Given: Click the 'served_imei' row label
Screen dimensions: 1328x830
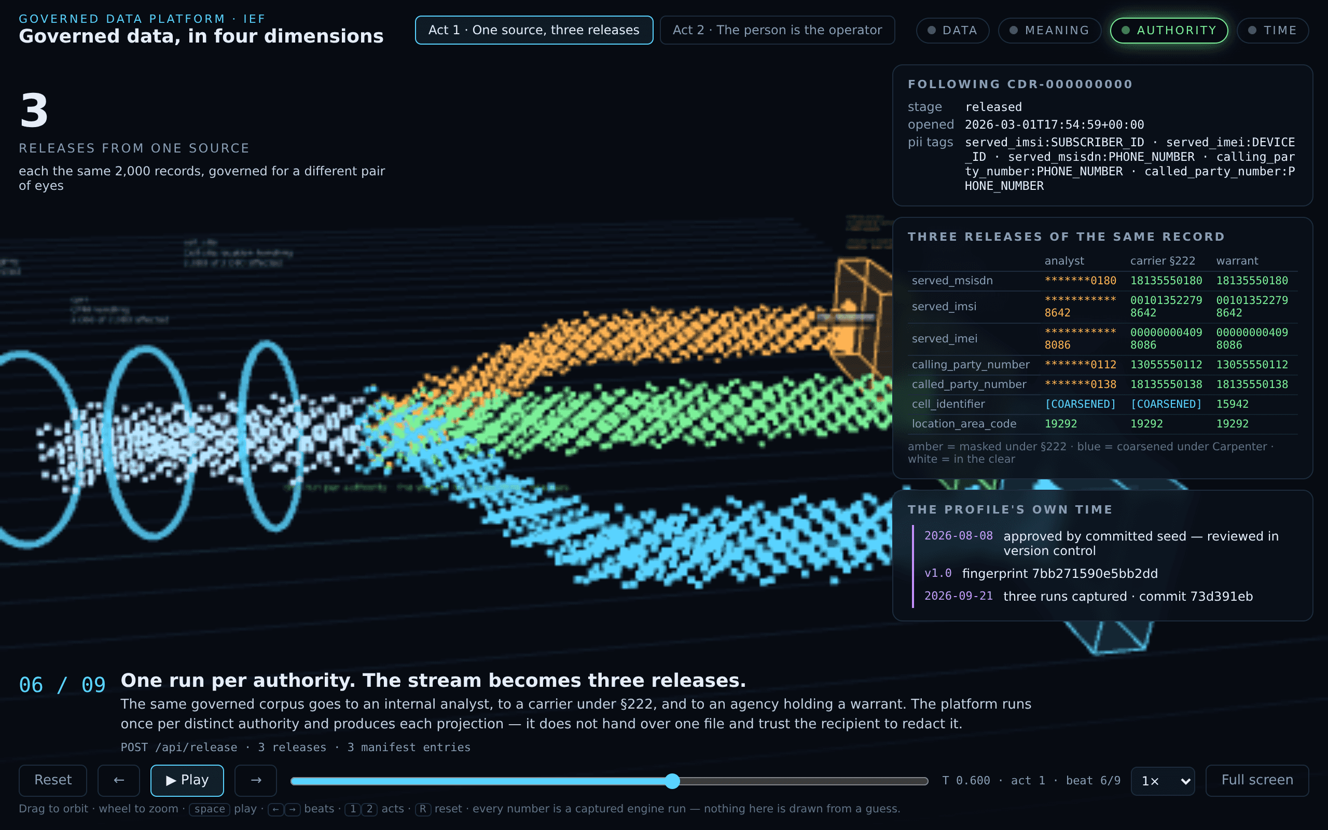Looking at the screenshot, I should (x=945, y=339).
